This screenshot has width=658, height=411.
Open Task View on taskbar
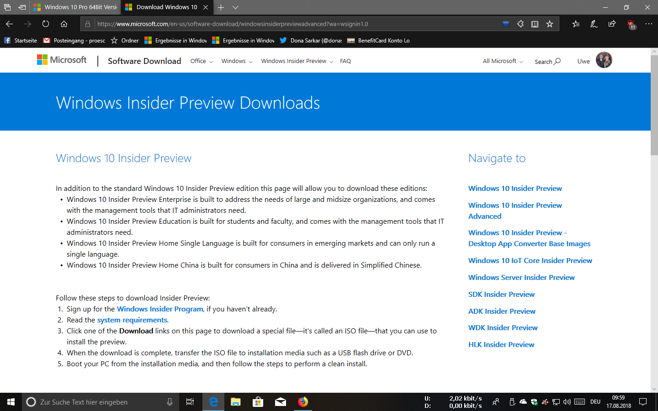click(x=190, y=402)
